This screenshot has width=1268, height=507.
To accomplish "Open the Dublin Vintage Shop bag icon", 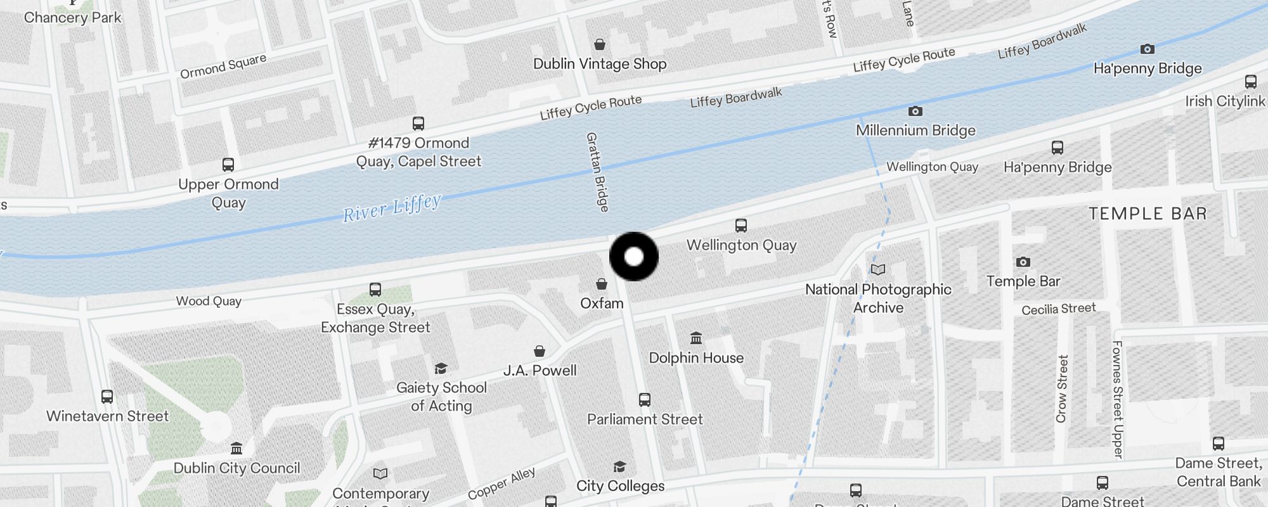I will pos(600,44).
